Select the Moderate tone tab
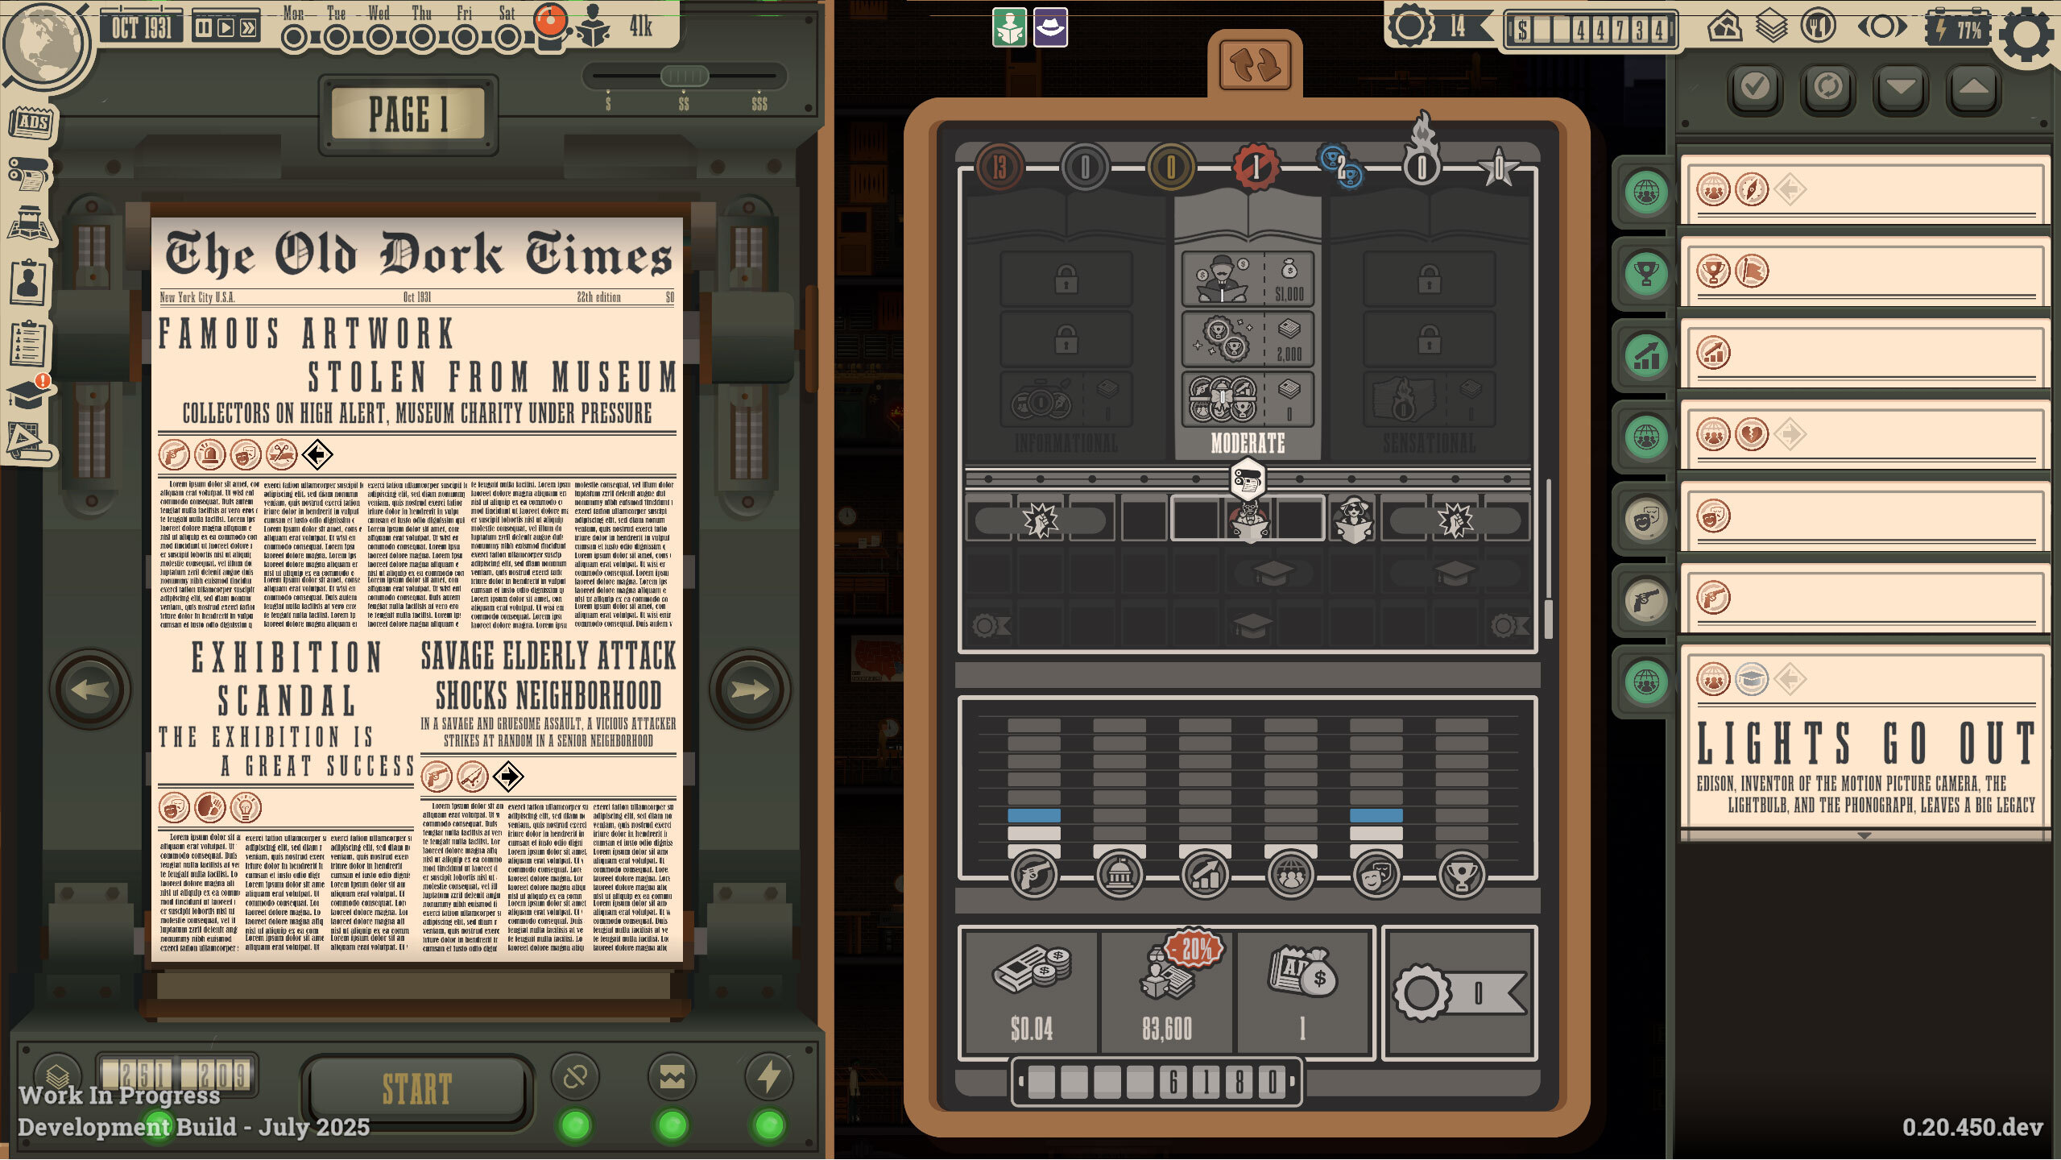2061x1160 pixels. [1247, 442]
